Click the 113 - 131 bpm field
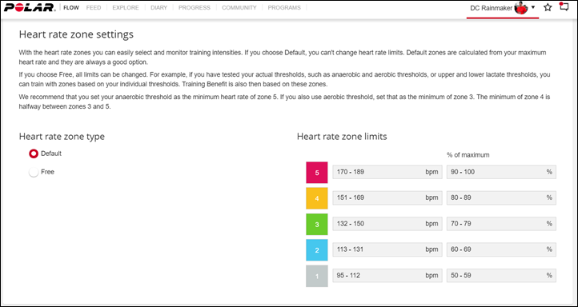 pyautogui.click(x=387, y=249)
